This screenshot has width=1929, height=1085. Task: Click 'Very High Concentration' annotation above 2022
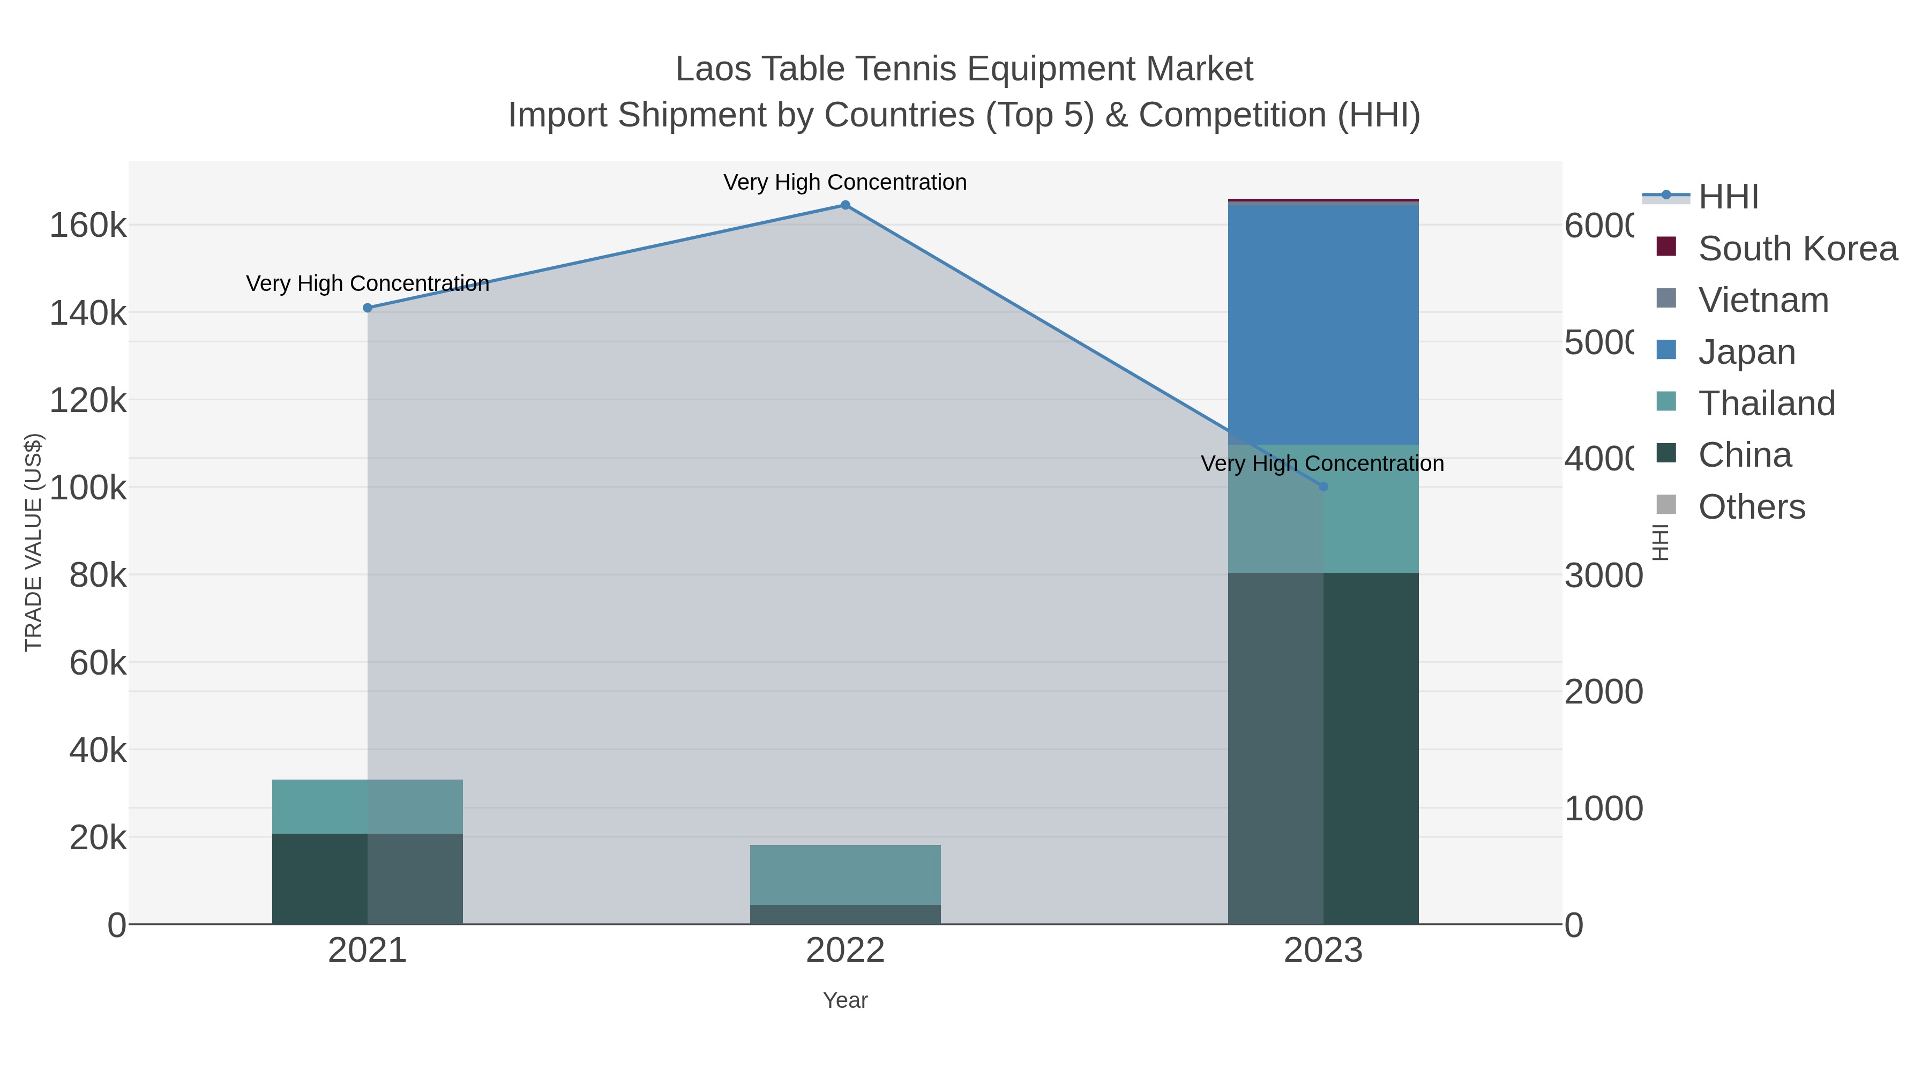[844, 182]
